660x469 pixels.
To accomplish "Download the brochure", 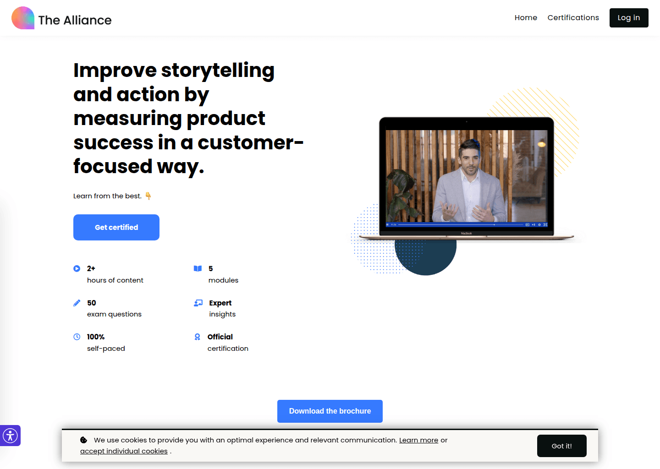I will click(x=330, y=411).
